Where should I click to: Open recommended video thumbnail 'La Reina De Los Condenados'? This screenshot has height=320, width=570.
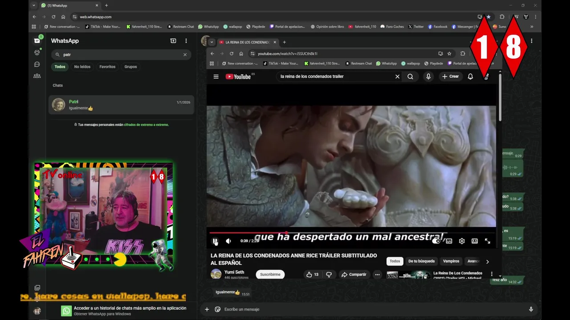click(408, 275)
